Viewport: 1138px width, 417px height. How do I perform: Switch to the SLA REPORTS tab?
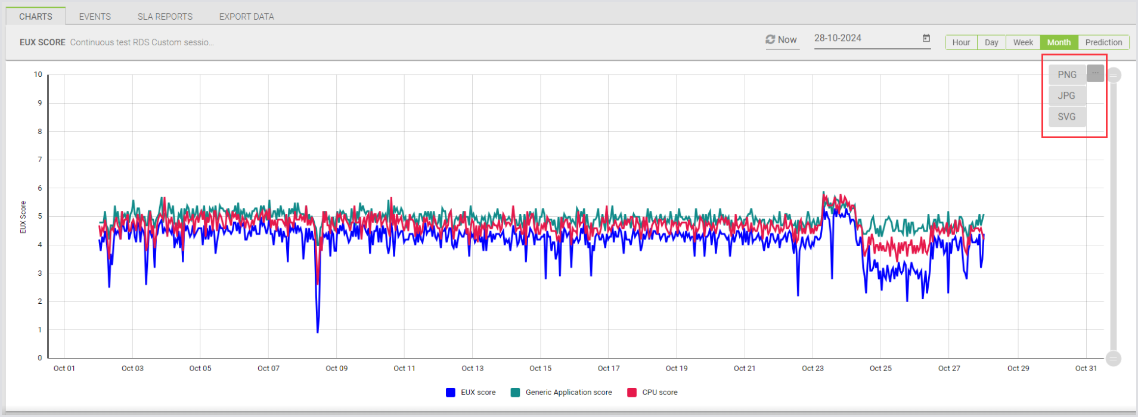pos(165,16)
